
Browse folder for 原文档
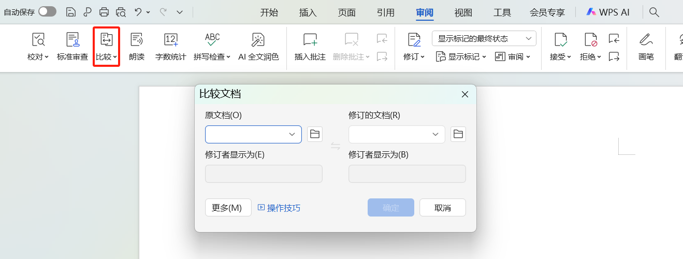(x=315, y=134)
